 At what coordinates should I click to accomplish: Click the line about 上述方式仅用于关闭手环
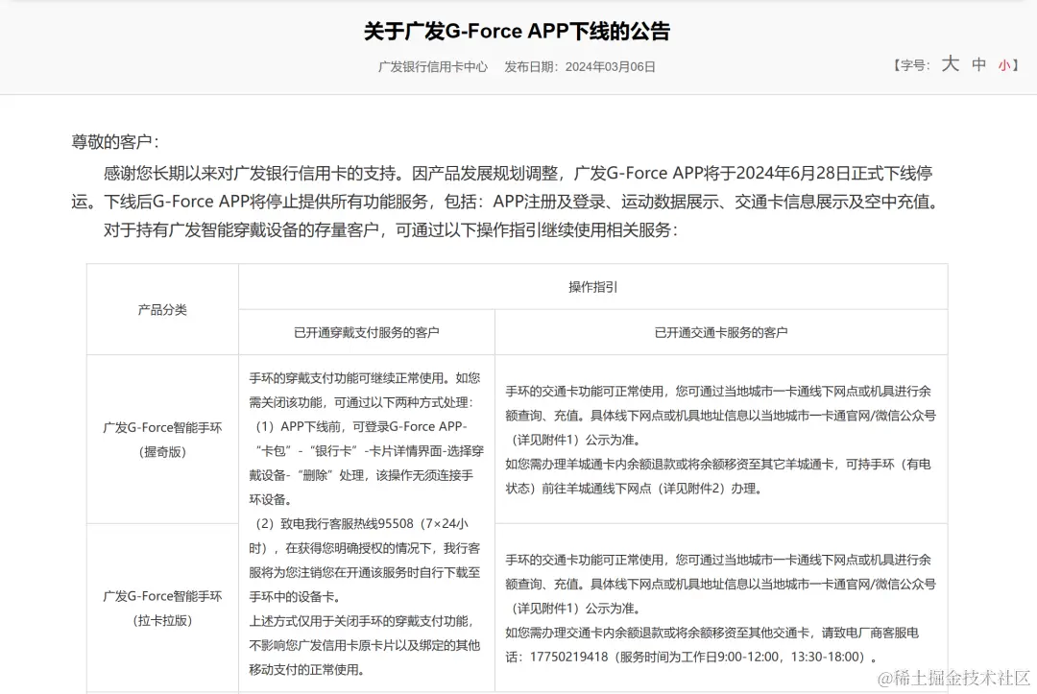(x=365, y=645)
